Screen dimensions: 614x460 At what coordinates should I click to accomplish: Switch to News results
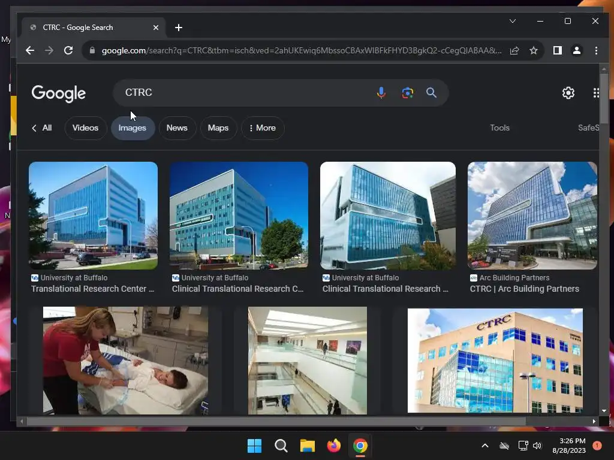pos(177,128)
